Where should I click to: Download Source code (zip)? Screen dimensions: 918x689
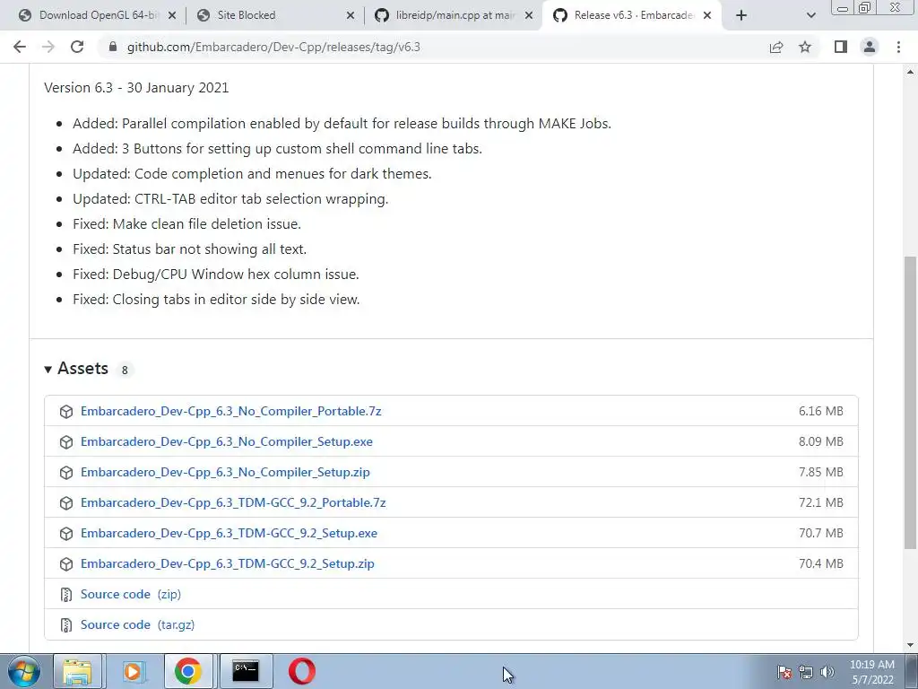pyautogui.click(x=131, y=594)
